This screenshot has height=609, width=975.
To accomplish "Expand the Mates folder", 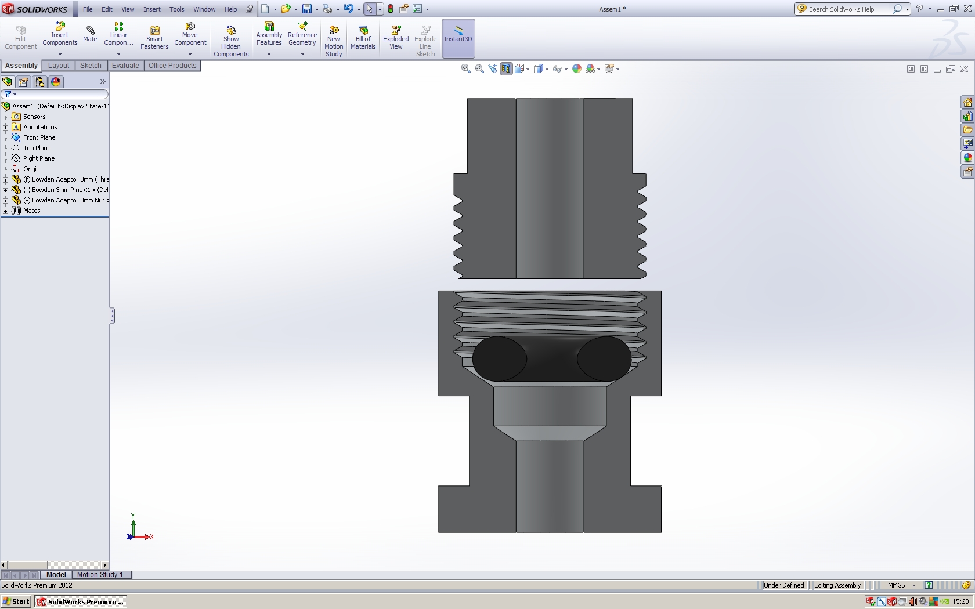I will pyautogui.click(x=6, y=211).
